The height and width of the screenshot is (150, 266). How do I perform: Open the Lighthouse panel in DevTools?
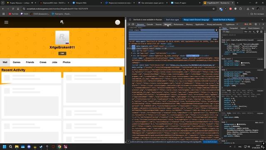point(230,24)
